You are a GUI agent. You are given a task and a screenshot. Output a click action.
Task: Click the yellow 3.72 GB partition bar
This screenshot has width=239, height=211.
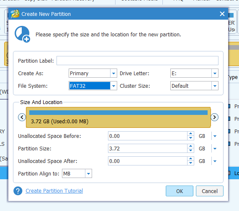click(118, 117)
